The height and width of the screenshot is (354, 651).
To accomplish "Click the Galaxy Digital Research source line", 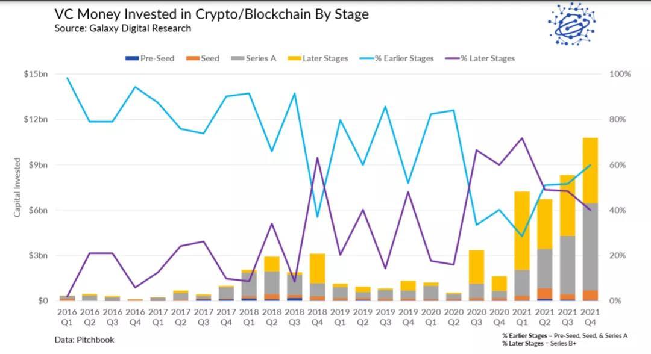I will coord(122,28).
